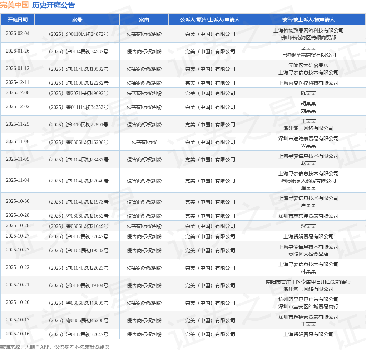Click defendant '佛山市南海区倩颜商贸部'
This screenshot has width=366, height=350.
[x=308, y=37]
